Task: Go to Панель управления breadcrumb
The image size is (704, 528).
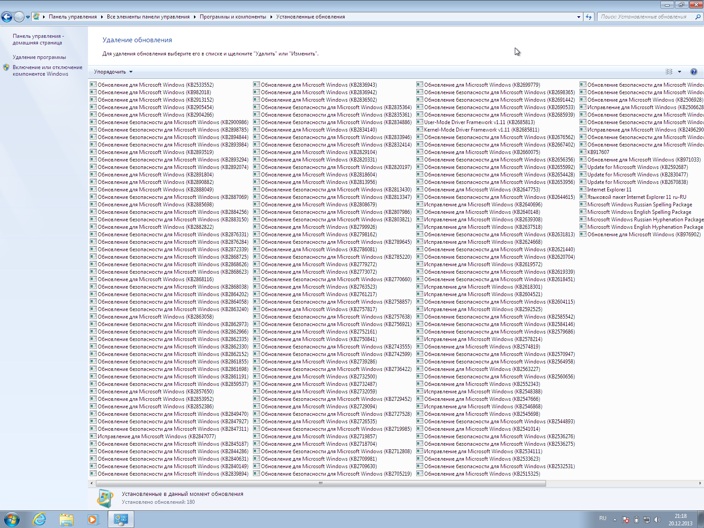Action: (x=73, y=17)
